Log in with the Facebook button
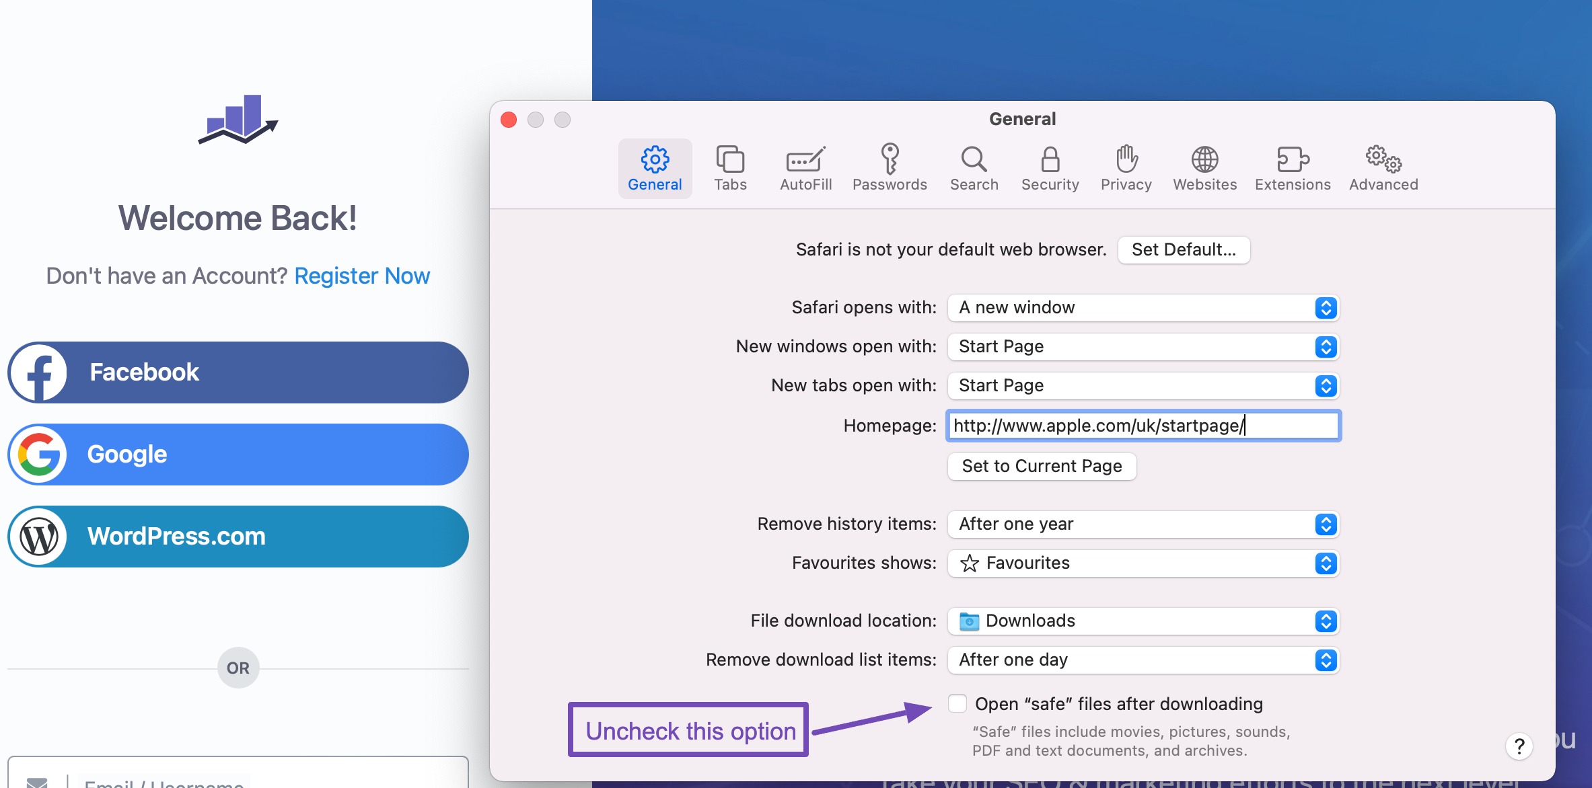Screen dimensions: 1592x788 pyautogui.click(x=238, y=372)
